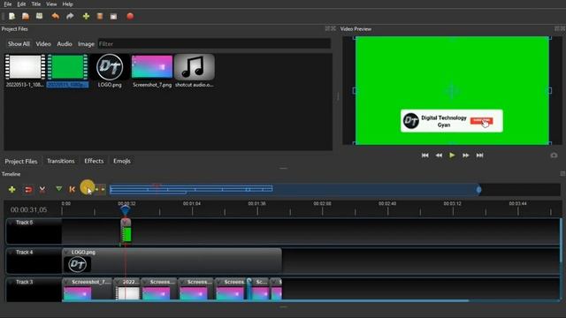Screen dimensions: 566x318
Task: Filter project files by Video
Action: (43, 44)
